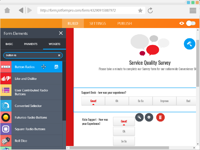Click the red trash delete field icon
Screen dimensions: 200x150
click(160, 117)
